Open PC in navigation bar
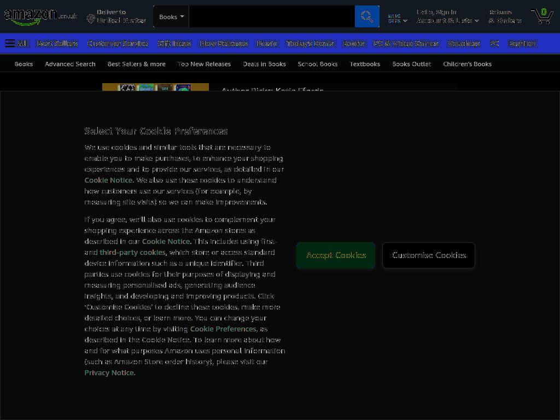This screenshot has height=420, width=560. pos(494,44)
